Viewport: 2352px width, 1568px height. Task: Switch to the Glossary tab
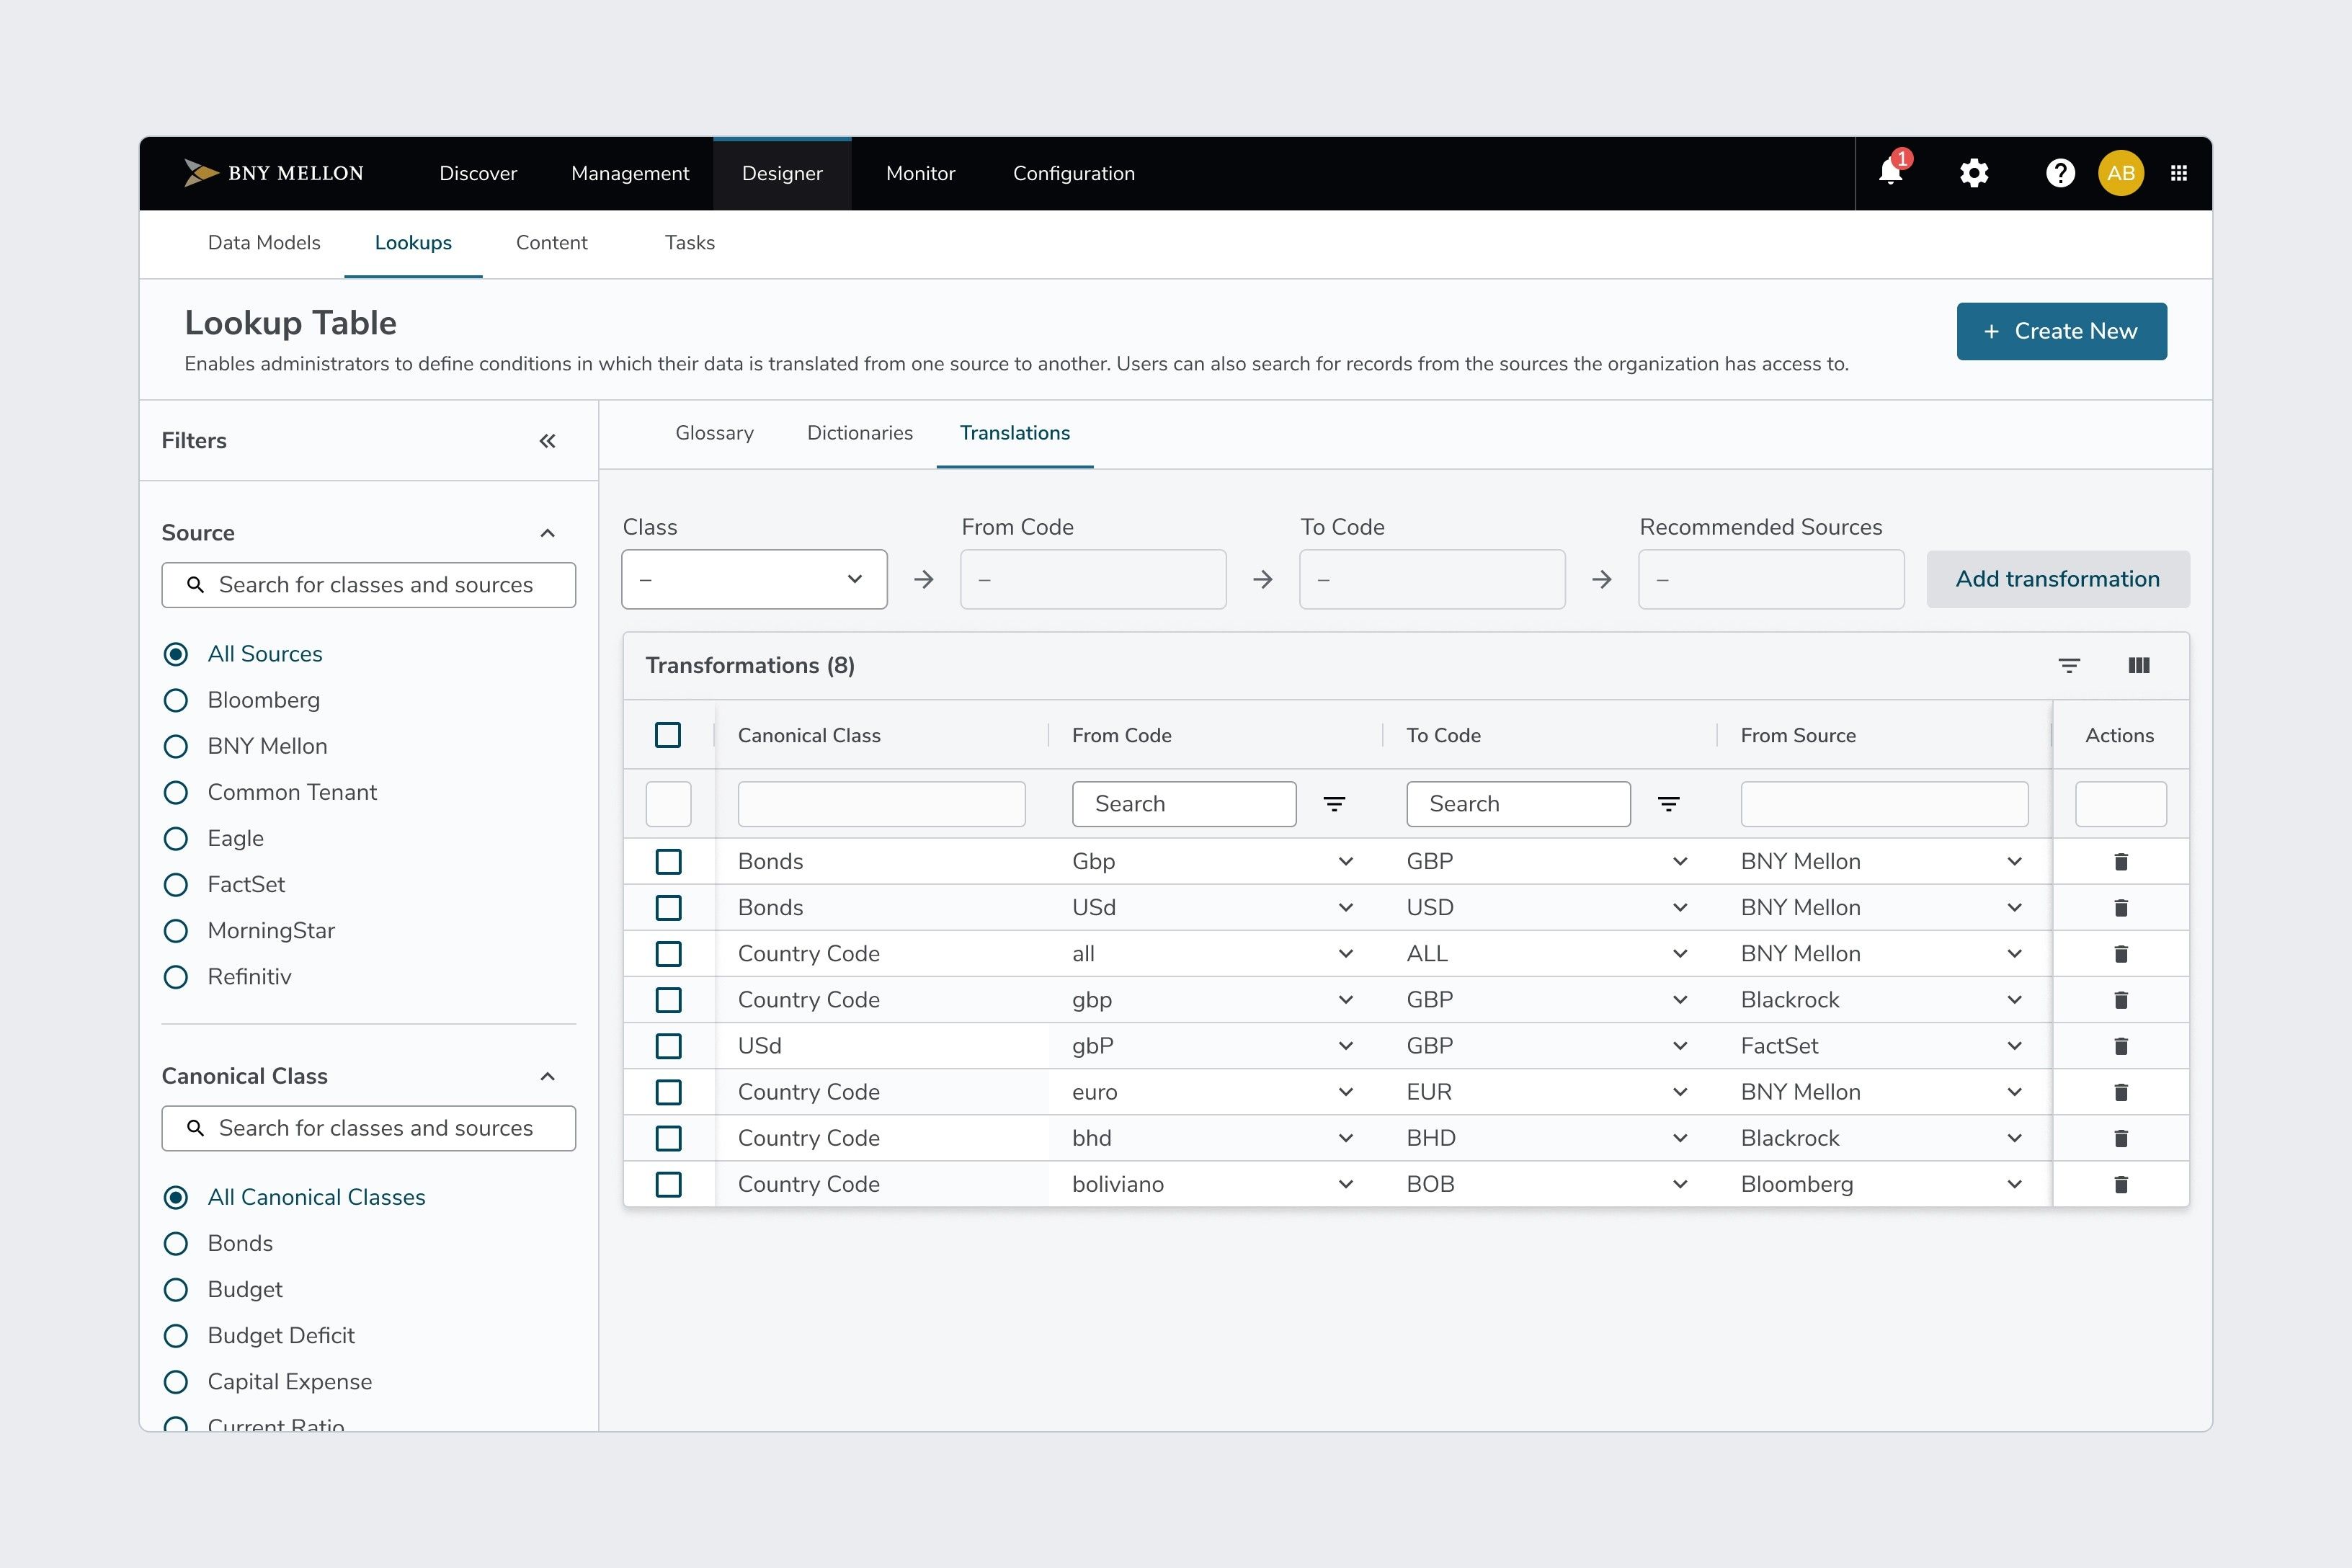tap(714, 433)
